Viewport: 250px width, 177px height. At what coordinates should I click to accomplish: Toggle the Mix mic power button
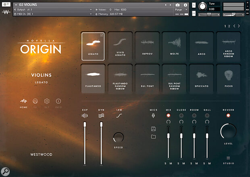[169, 115]
